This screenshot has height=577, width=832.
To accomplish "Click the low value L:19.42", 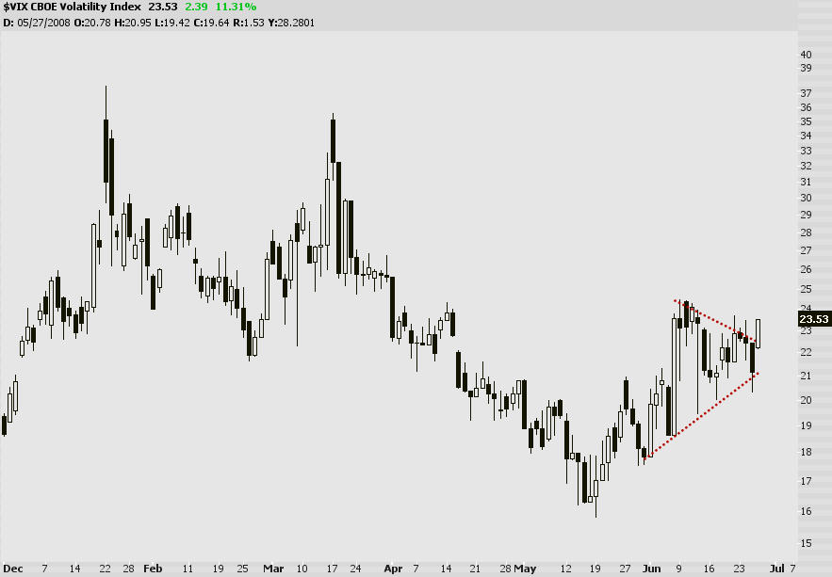I will click(171, 23).
